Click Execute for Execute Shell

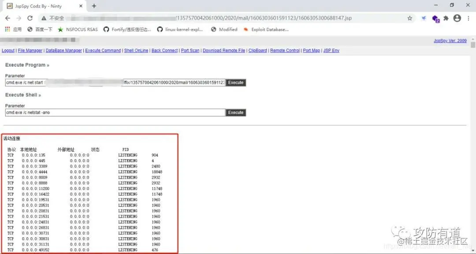(x=236, y=112)
